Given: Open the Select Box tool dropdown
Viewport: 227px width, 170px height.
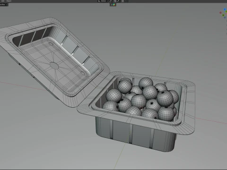Looking at the screenshot, I should pos(4,5).
